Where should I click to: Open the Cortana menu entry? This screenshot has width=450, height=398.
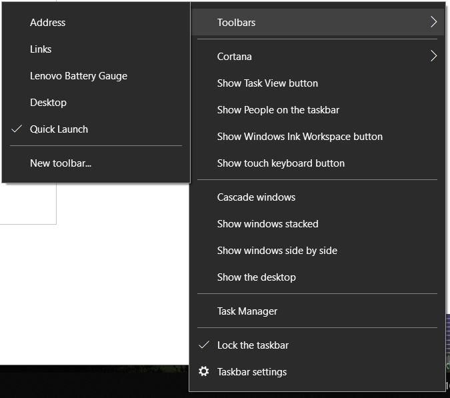[317, 56]
